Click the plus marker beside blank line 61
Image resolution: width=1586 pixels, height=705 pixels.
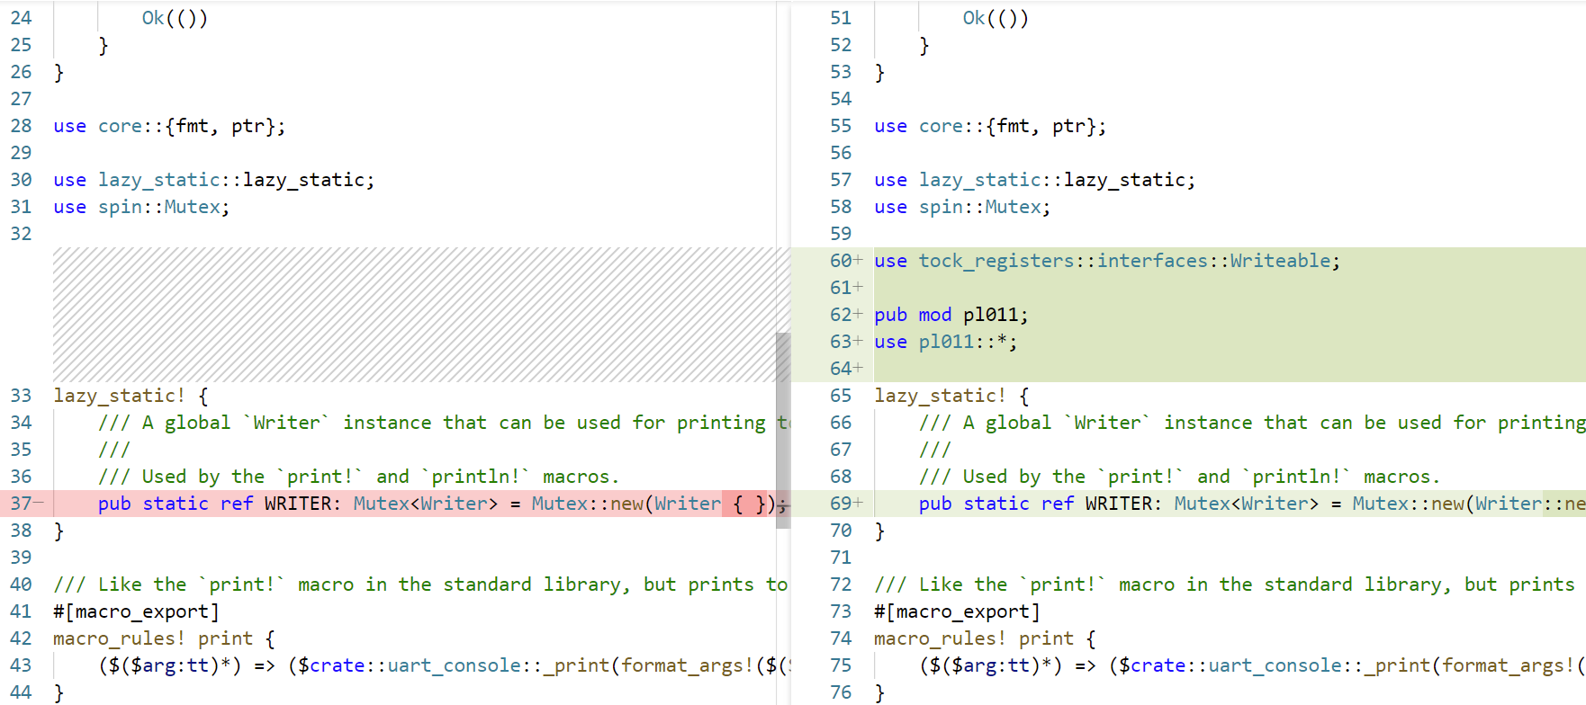pos(858,288)
